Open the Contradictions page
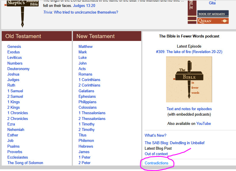Viewport: 236px width, 171px height. 156,163
